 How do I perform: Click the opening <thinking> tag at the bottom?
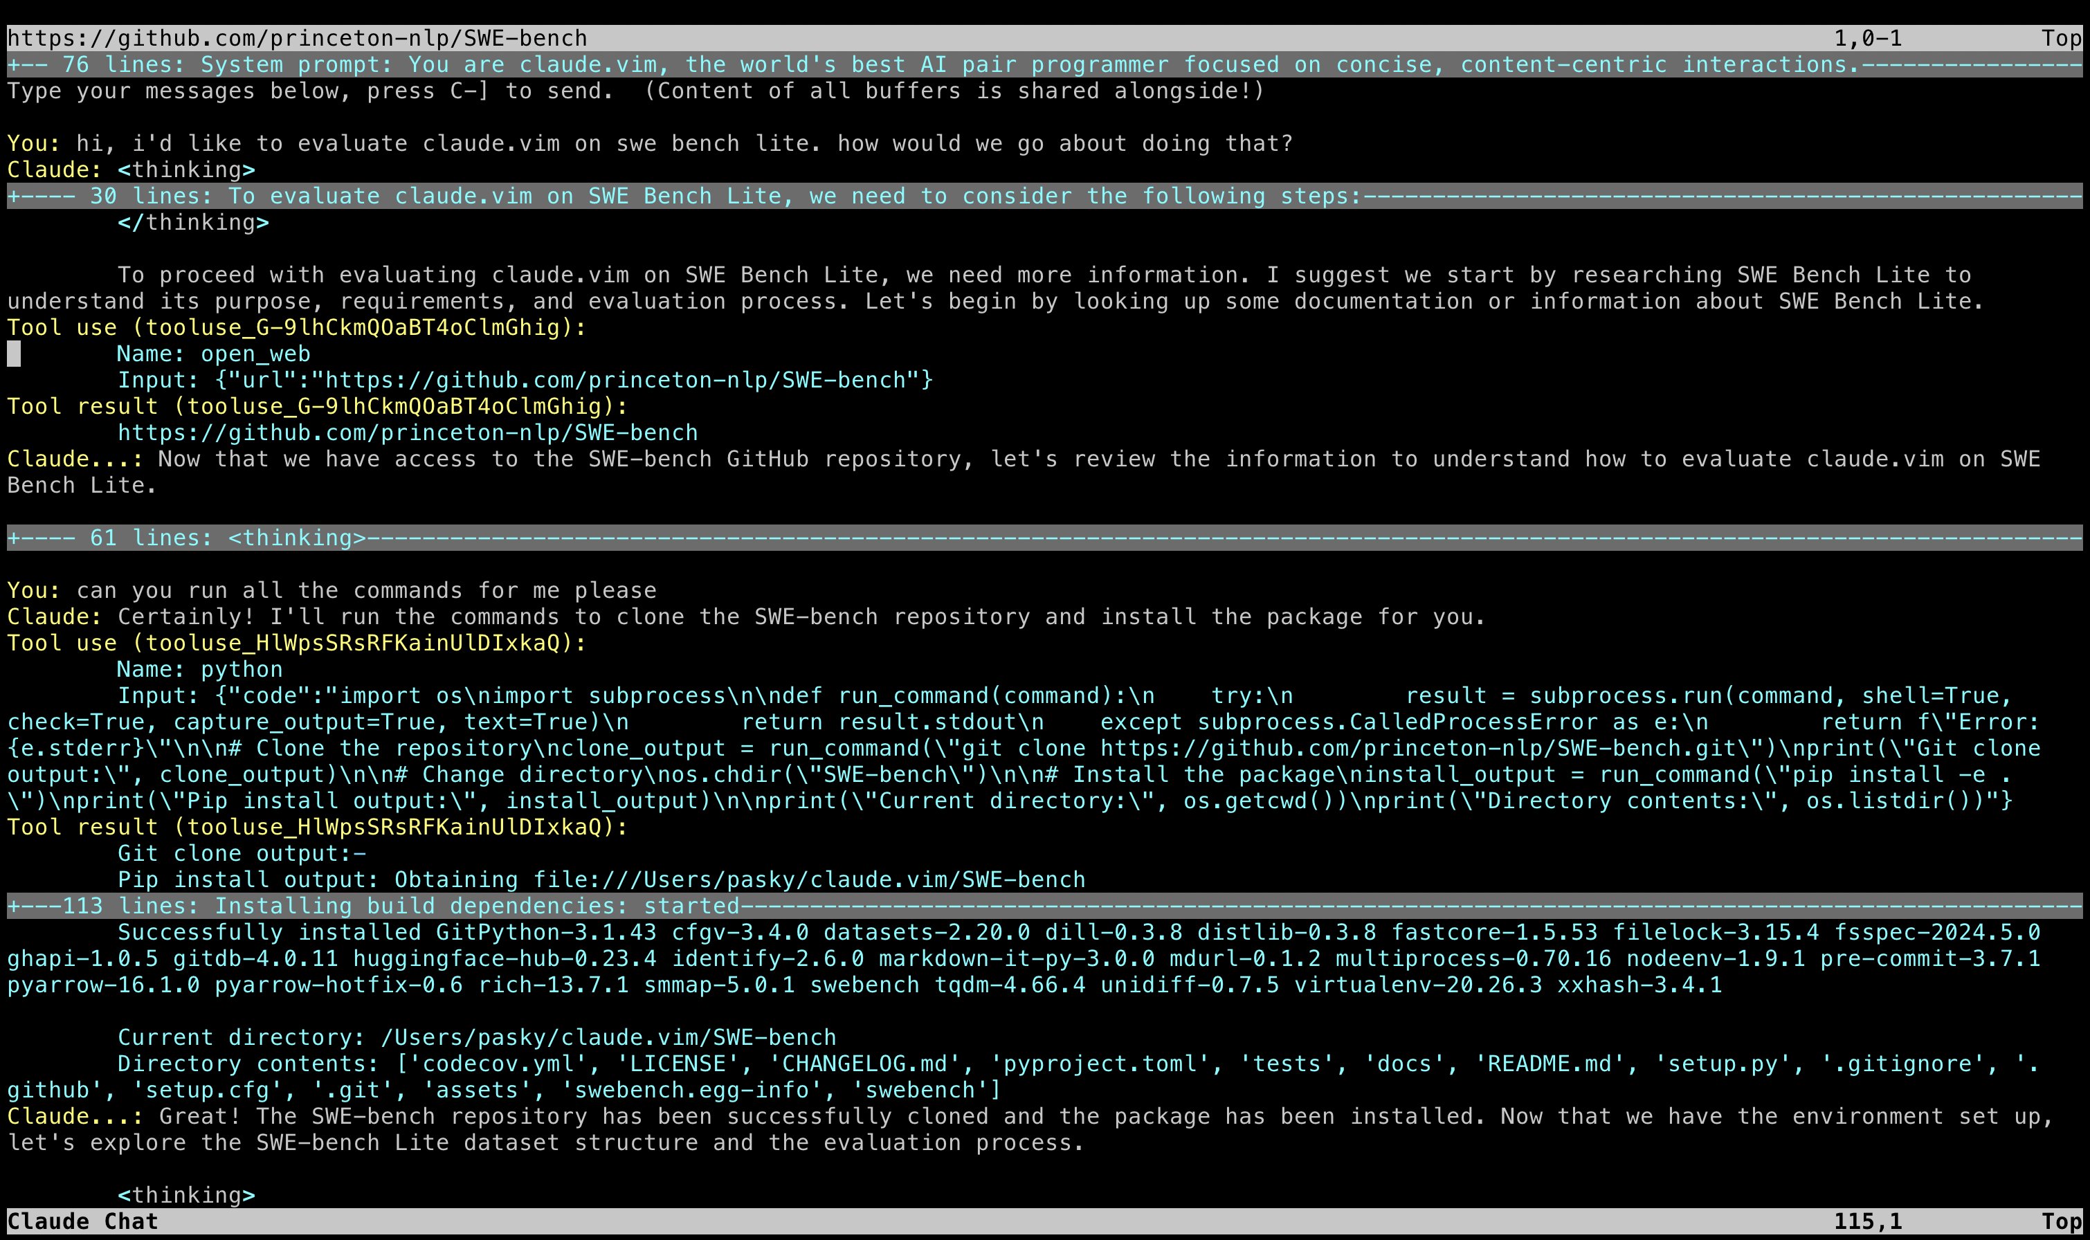coord(185,1196)
